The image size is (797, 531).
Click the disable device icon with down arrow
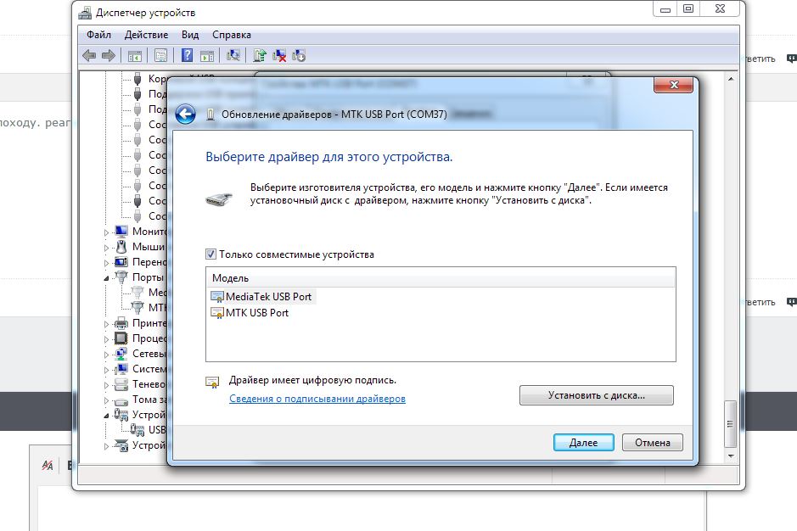coord(299,55)
